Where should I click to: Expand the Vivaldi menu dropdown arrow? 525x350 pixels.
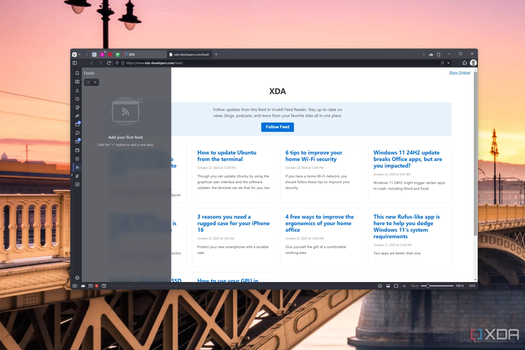(x=80, y=54)
